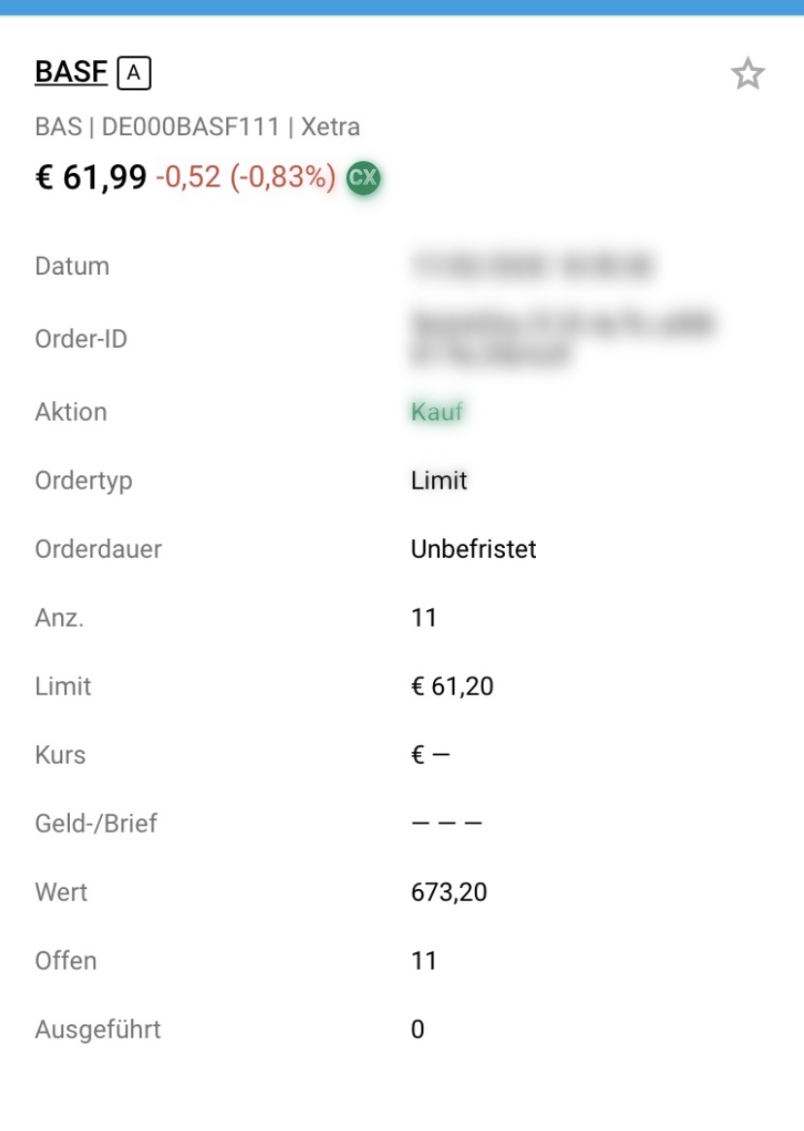The width and height of the screenshot is (804, 1131).
Task: Click the Geld-/Brief dashes value
Action: click(x=446, y=824)
